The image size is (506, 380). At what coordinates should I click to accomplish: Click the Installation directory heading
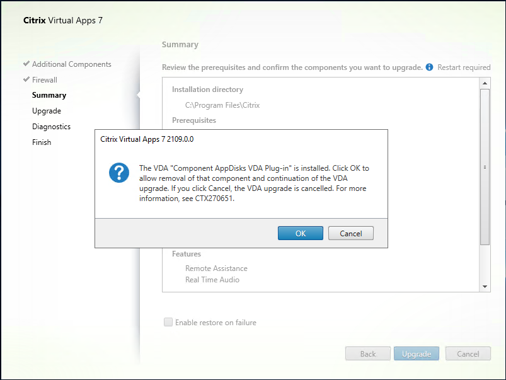click(x=207, y=89)
